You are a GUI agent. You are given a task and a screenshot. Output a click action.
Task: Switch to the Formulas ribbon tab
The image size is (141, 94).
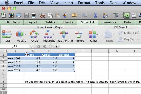tap(109, 22)
